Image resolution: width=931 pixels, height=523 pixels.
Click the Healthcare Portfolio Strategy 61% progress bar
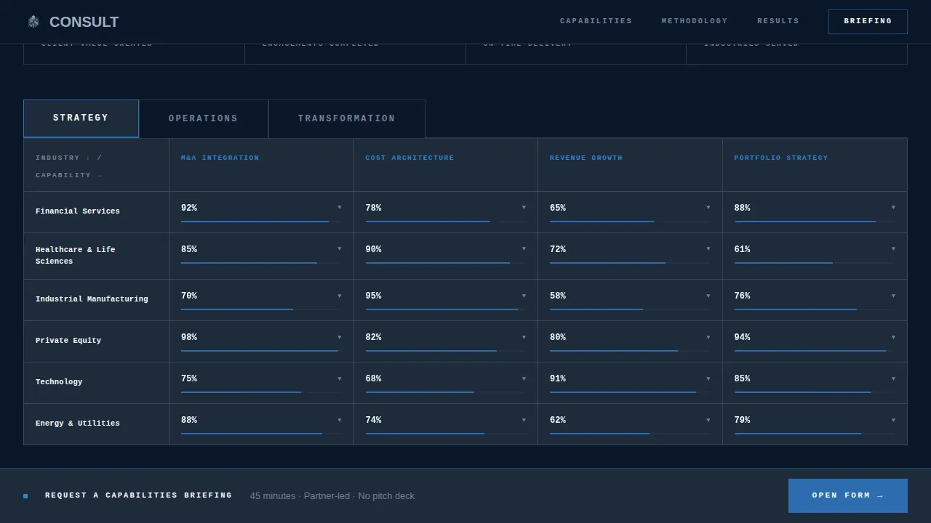[x=815, y=263]
